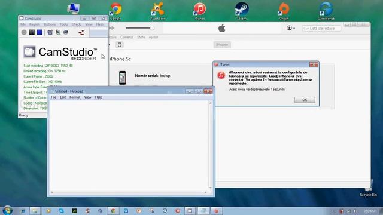
Task: Open Internet Explorer from taskbar
Action: (23, 211)
